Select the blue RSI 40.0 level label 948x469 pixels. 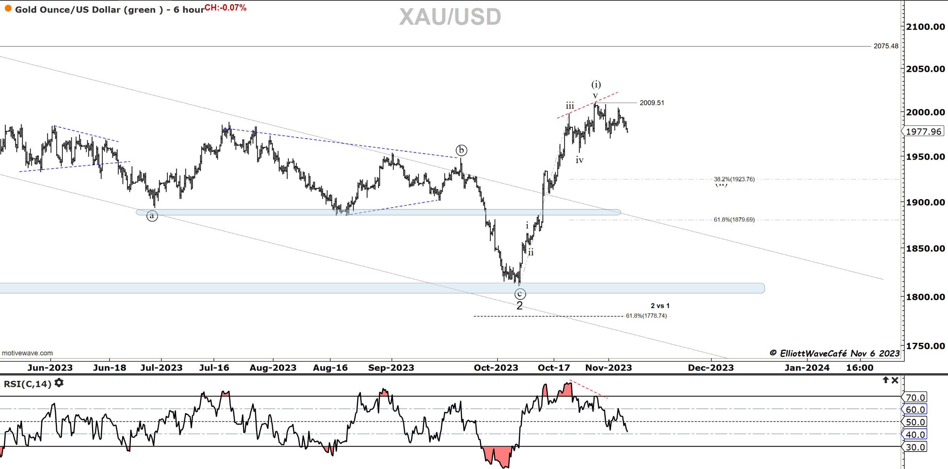click(x=915, y=434)
